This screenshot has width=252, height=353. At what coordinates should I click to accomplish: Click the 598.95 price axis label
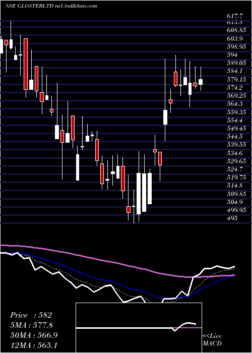pos(236,47)
